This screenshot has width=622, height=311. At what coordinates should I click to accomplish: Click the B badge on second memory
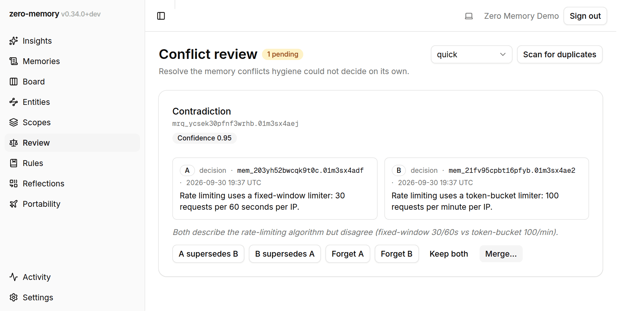click(399, 170)
